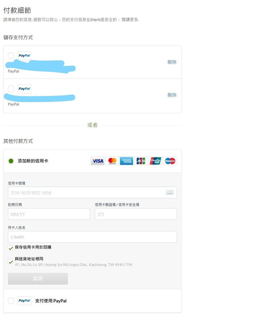Click the Maestro card logo

tap(170, 161)
